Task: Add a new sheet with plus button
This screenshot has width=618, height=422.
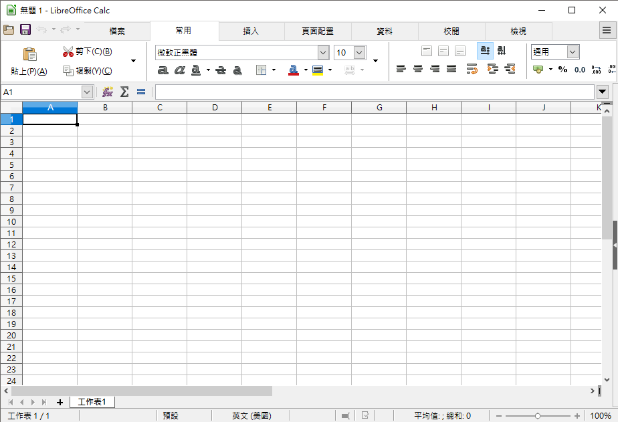Action: (60, 403)
